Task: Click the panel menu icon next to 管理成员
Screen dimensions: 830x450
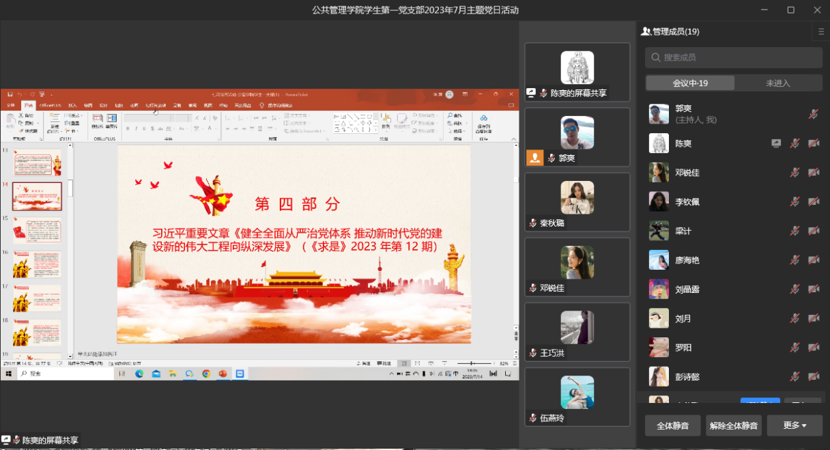Action: [821, 31]
